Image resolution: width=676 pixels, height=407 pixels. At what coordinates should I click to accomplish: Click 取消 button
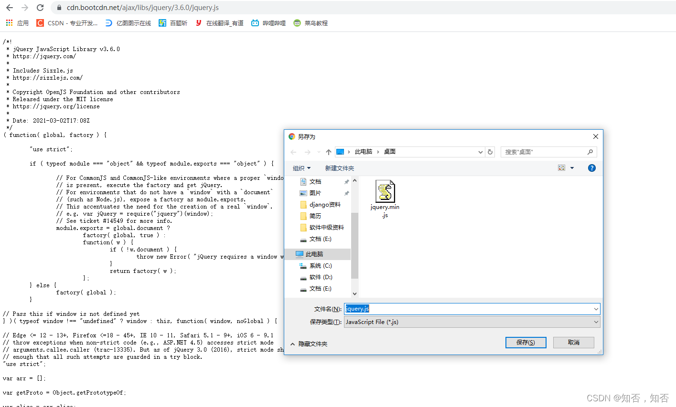pos(574,343)
